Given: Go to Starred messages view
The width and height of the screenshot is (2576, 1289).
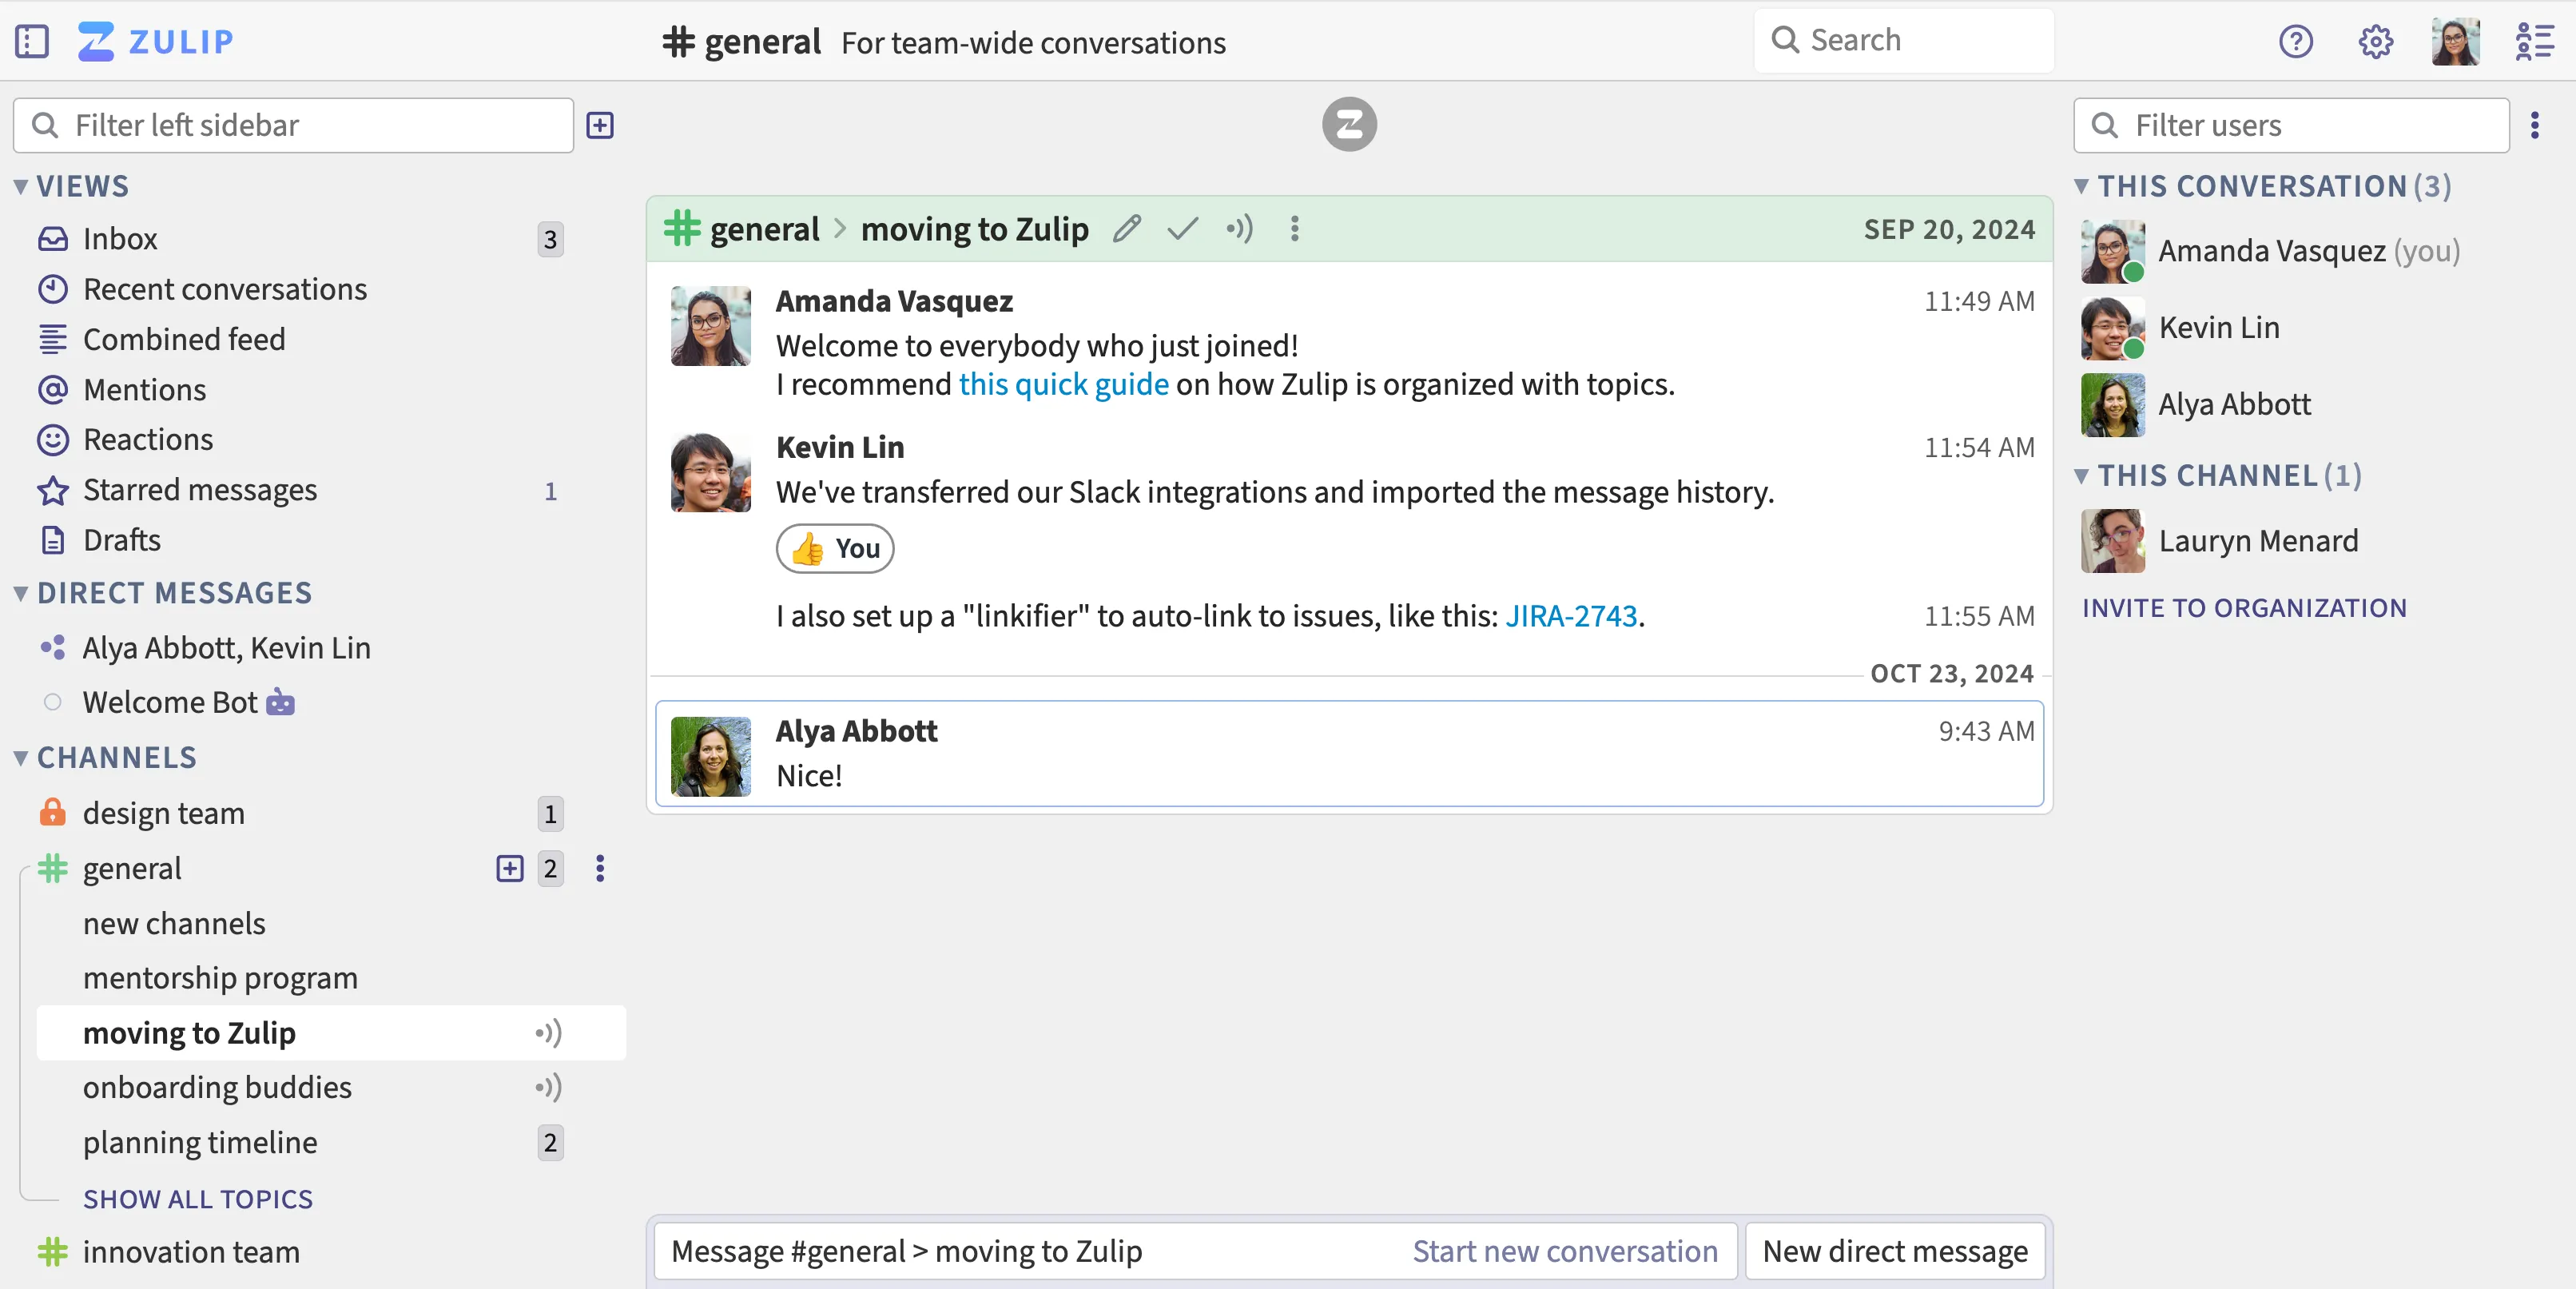Looking at the screenshot, I should pos(200,490).
